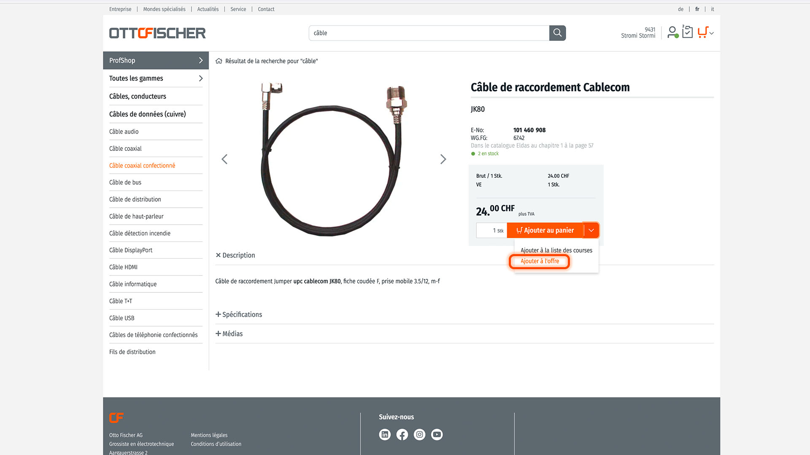Open the user account icon
Screen dimensions: 810x455
(x=672, y=32)
